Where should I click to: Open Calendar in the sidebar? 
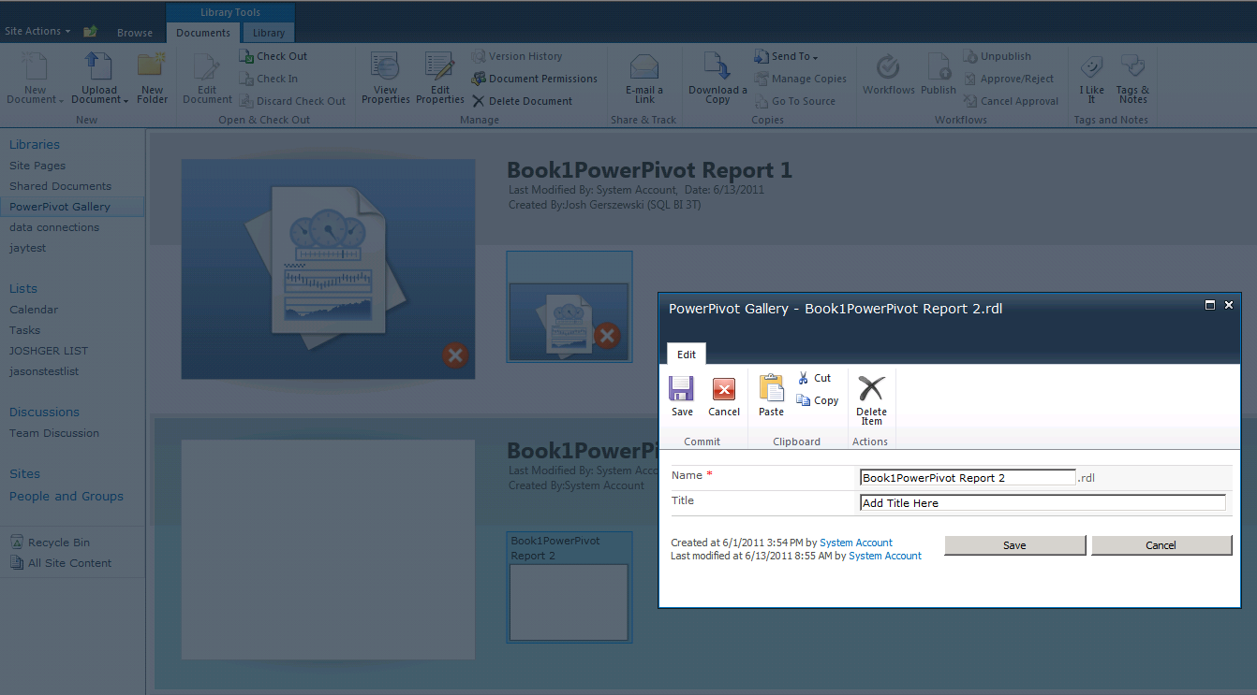(x=34, y=310)
